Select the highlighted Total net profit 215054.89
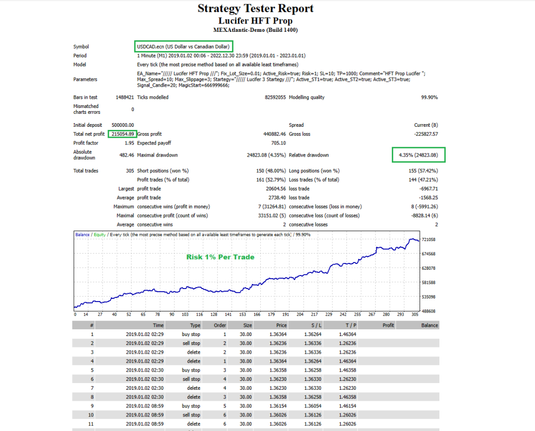535x431 pixels. (x=122, y=134)
